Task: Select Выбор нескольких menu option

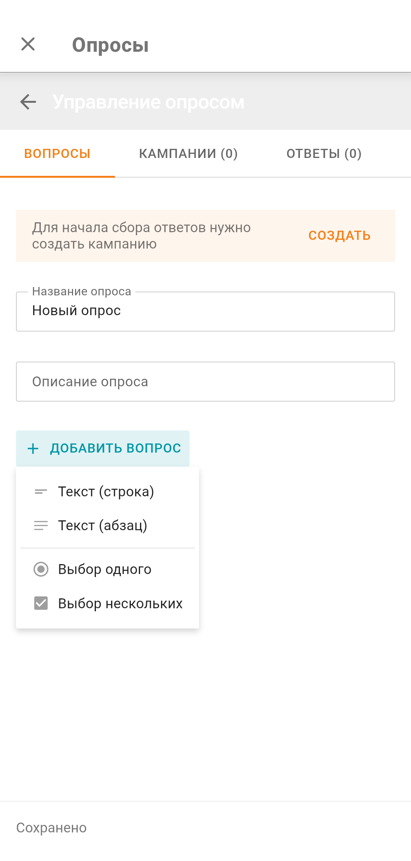Action: coord(120,603)
